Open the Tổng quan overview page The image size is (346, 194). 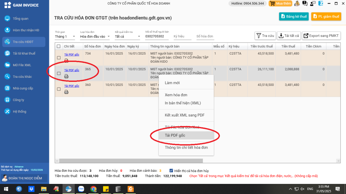21,19
